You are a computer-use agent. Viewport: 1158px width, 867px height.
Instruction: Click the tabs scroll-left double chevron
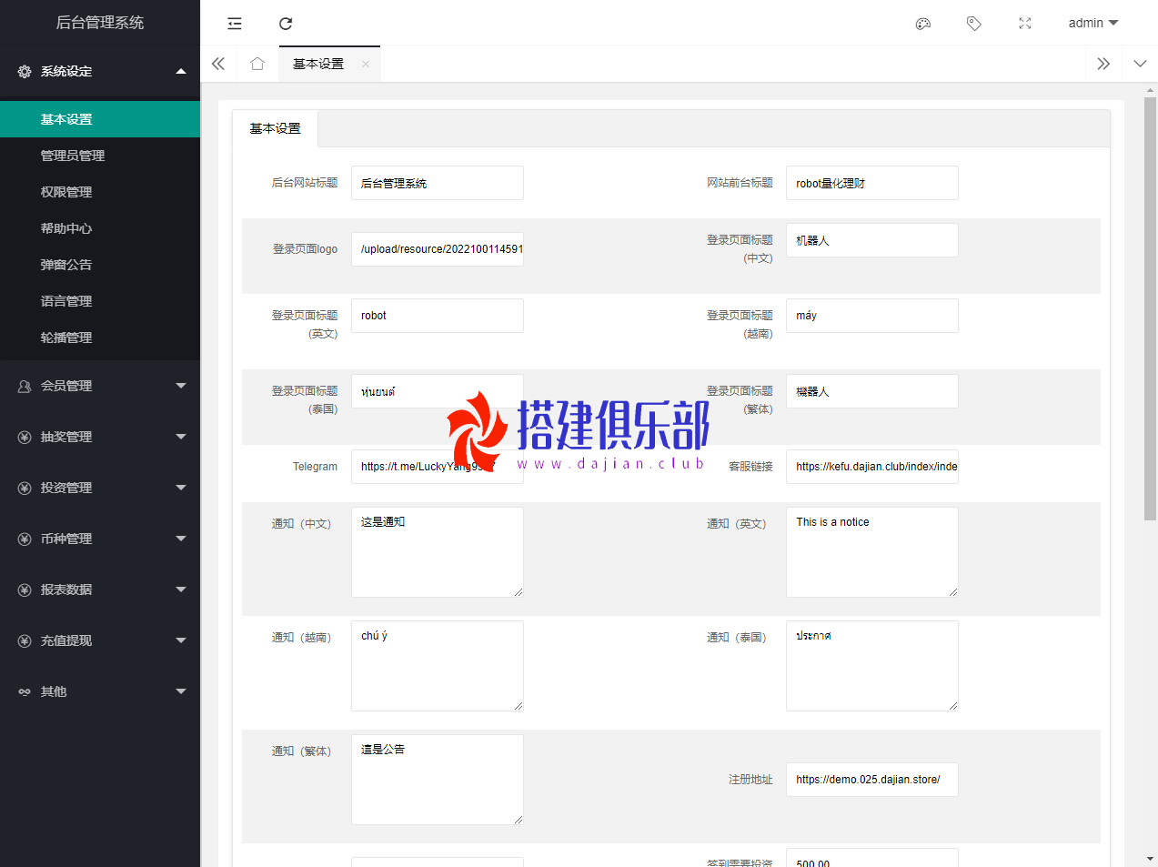[218, 64]
